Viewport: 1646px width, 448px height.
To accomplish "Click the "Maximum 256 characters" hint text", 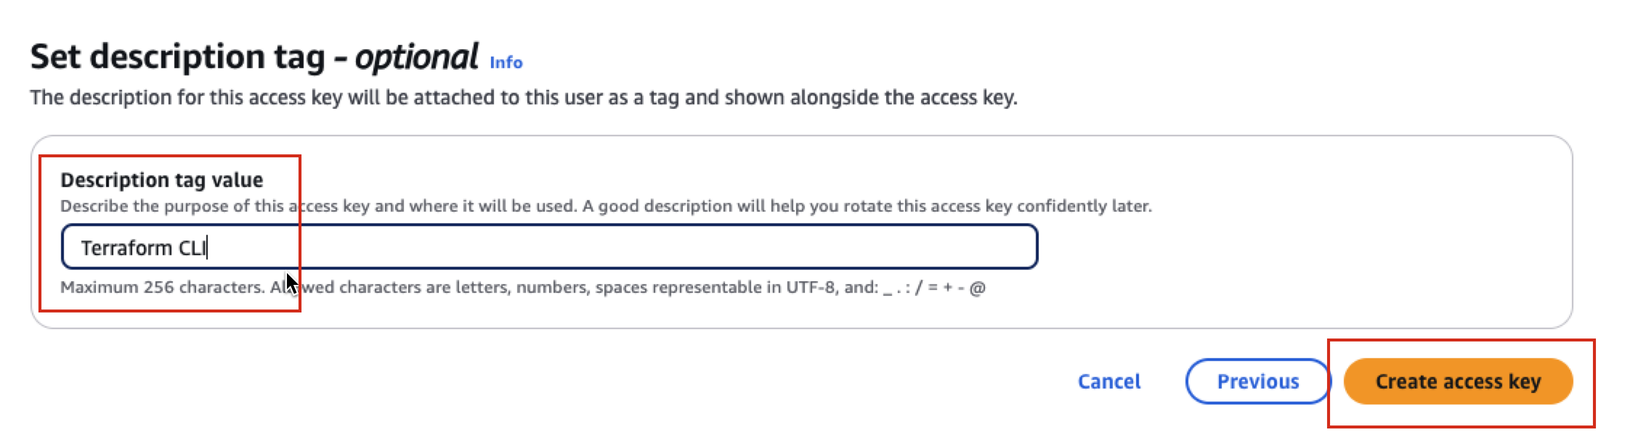I will 161,287.
